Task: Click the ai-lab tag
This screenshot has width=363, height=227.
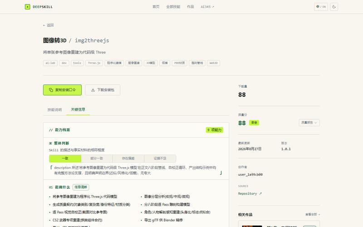Action: 50,63
